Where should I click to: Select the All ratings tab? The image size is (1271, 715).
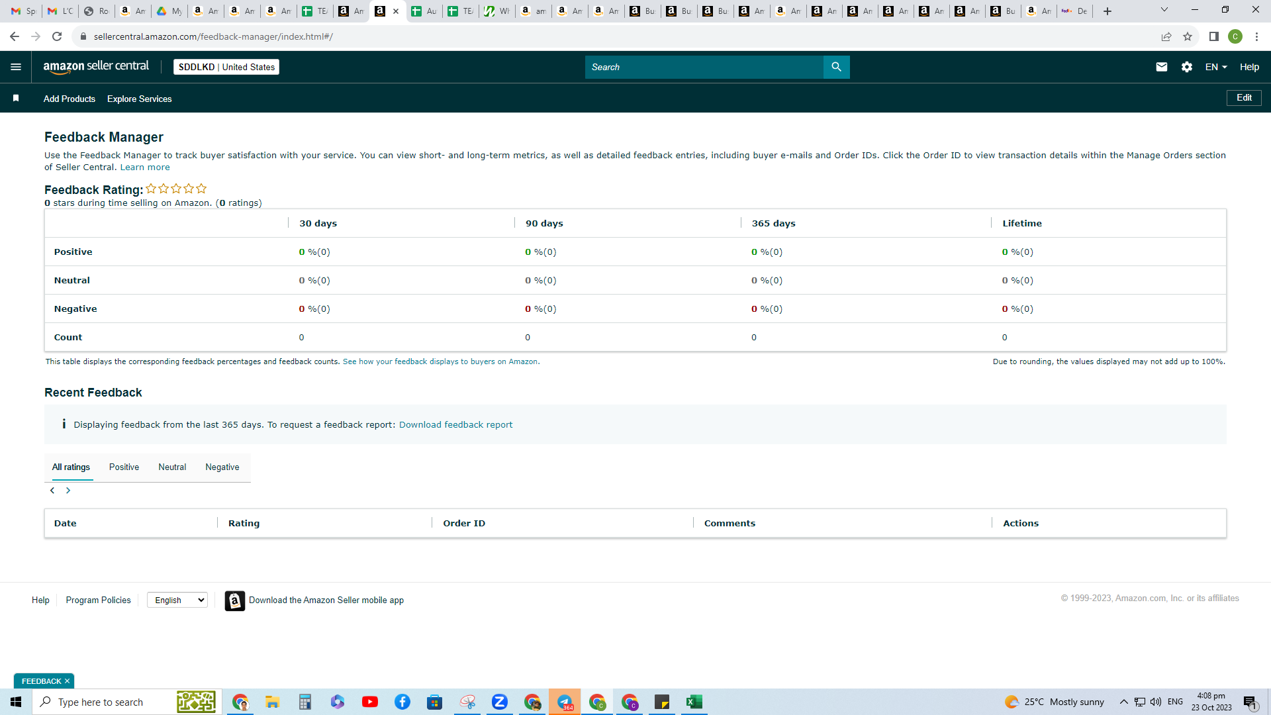pos(71,467)
